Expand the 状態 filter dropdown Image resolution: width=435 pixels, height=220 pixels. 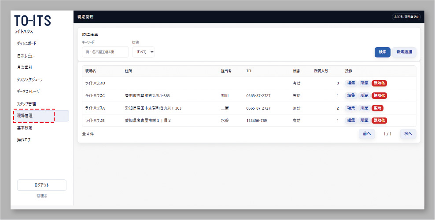(144, 52)
